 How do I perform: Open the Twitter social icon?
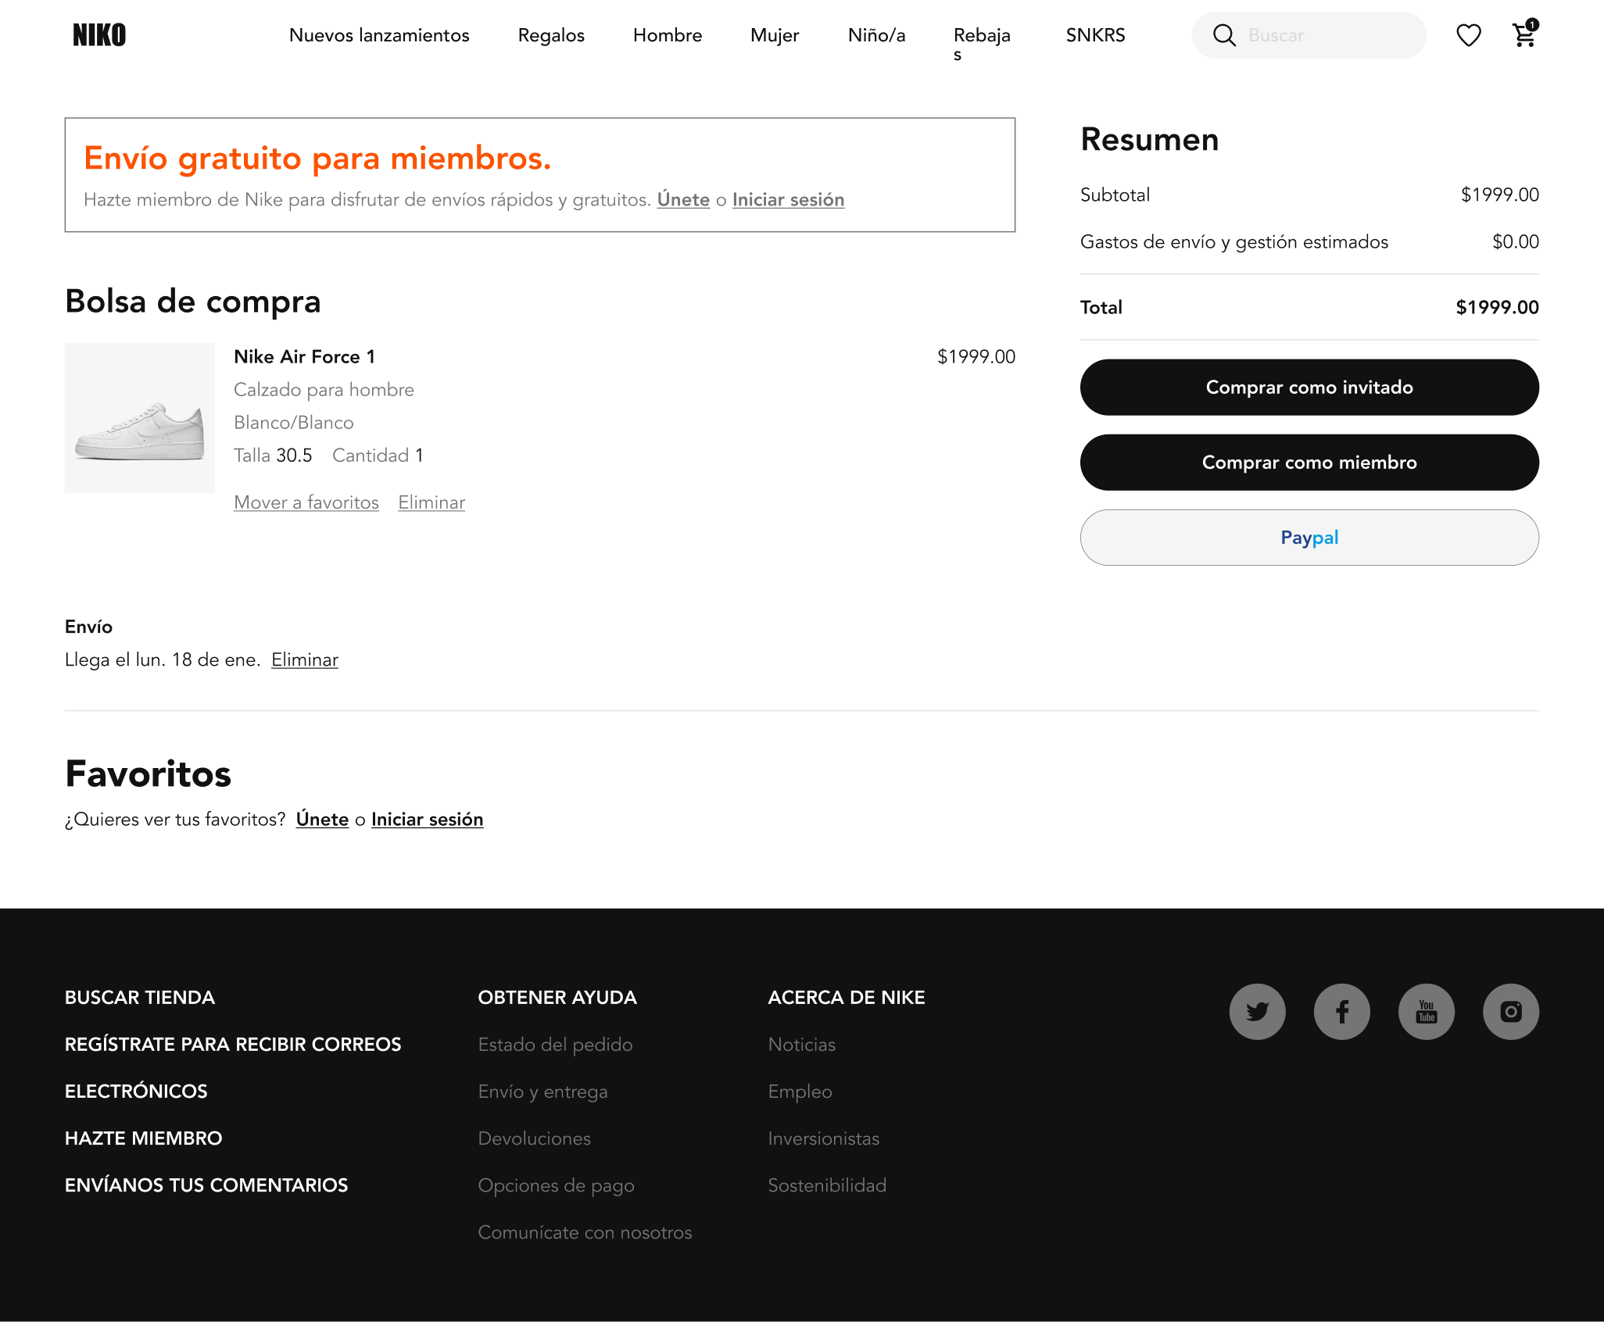click(1257, 1012)
